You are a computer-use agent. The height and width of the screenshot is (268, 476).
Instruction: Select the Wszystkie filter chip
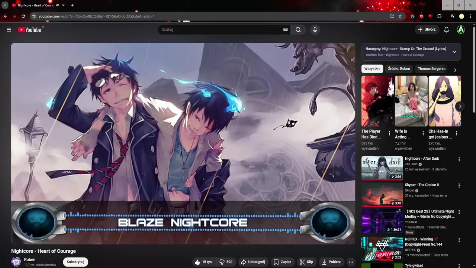372,68
